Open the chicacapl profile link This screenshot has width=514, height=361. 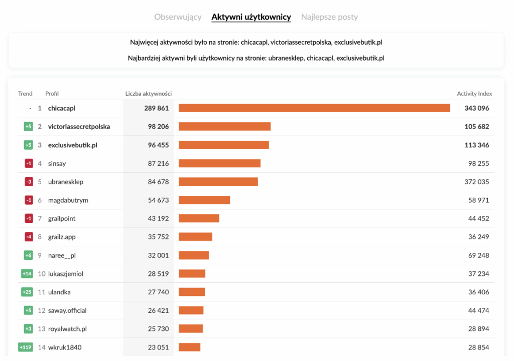pos(62,108)
